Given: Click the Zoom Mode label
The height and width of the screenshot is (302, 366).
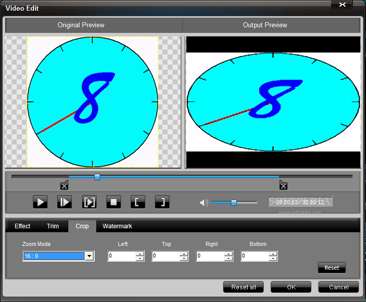Looking at the screenshot, I should coord(36,244).
